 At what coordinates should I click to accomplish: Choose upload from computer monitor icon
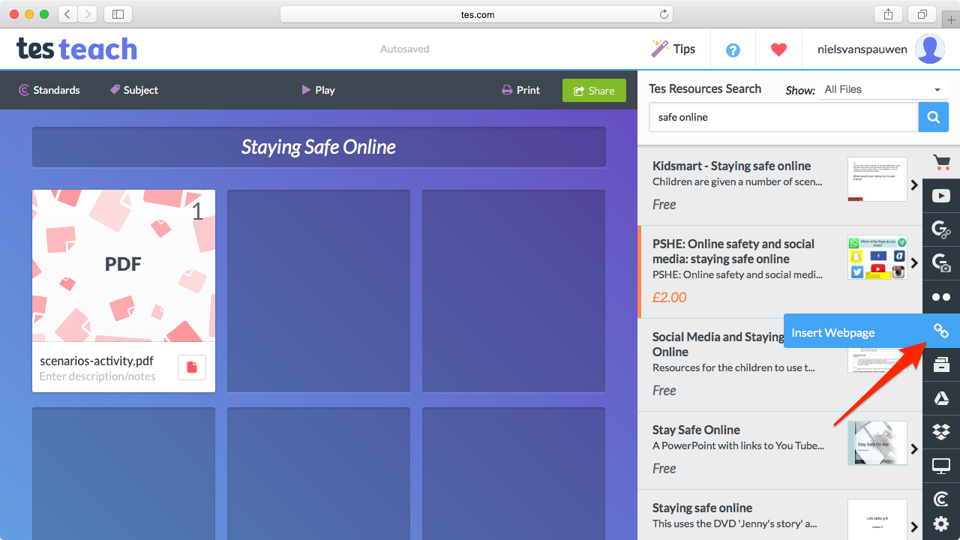[x=941, y=466]
